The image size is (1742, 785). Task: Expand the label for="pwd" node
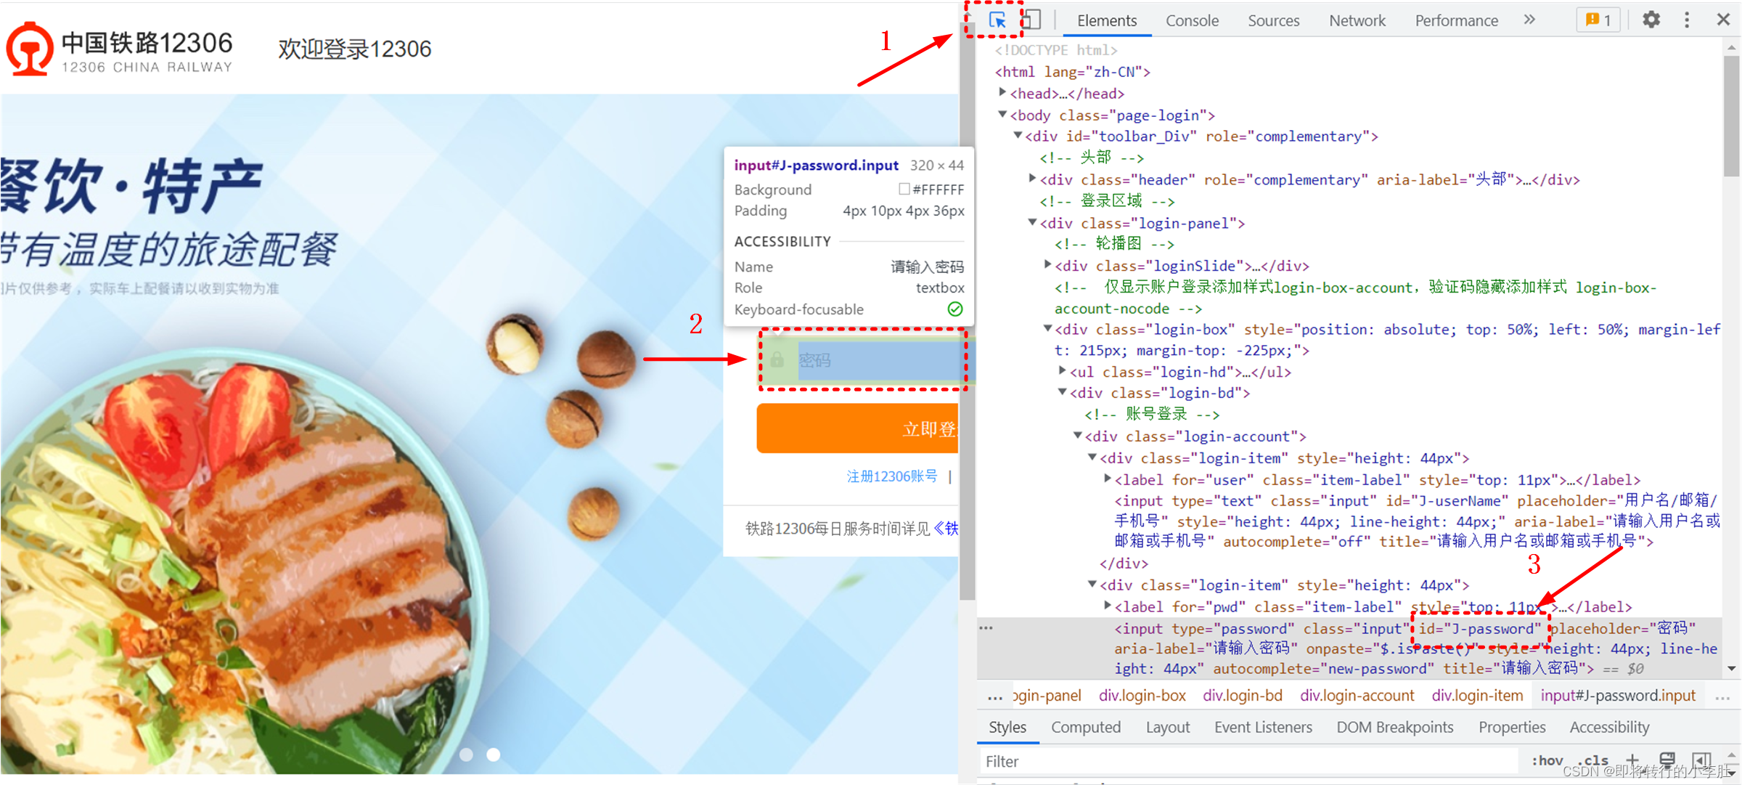(x=1108, y=605)
